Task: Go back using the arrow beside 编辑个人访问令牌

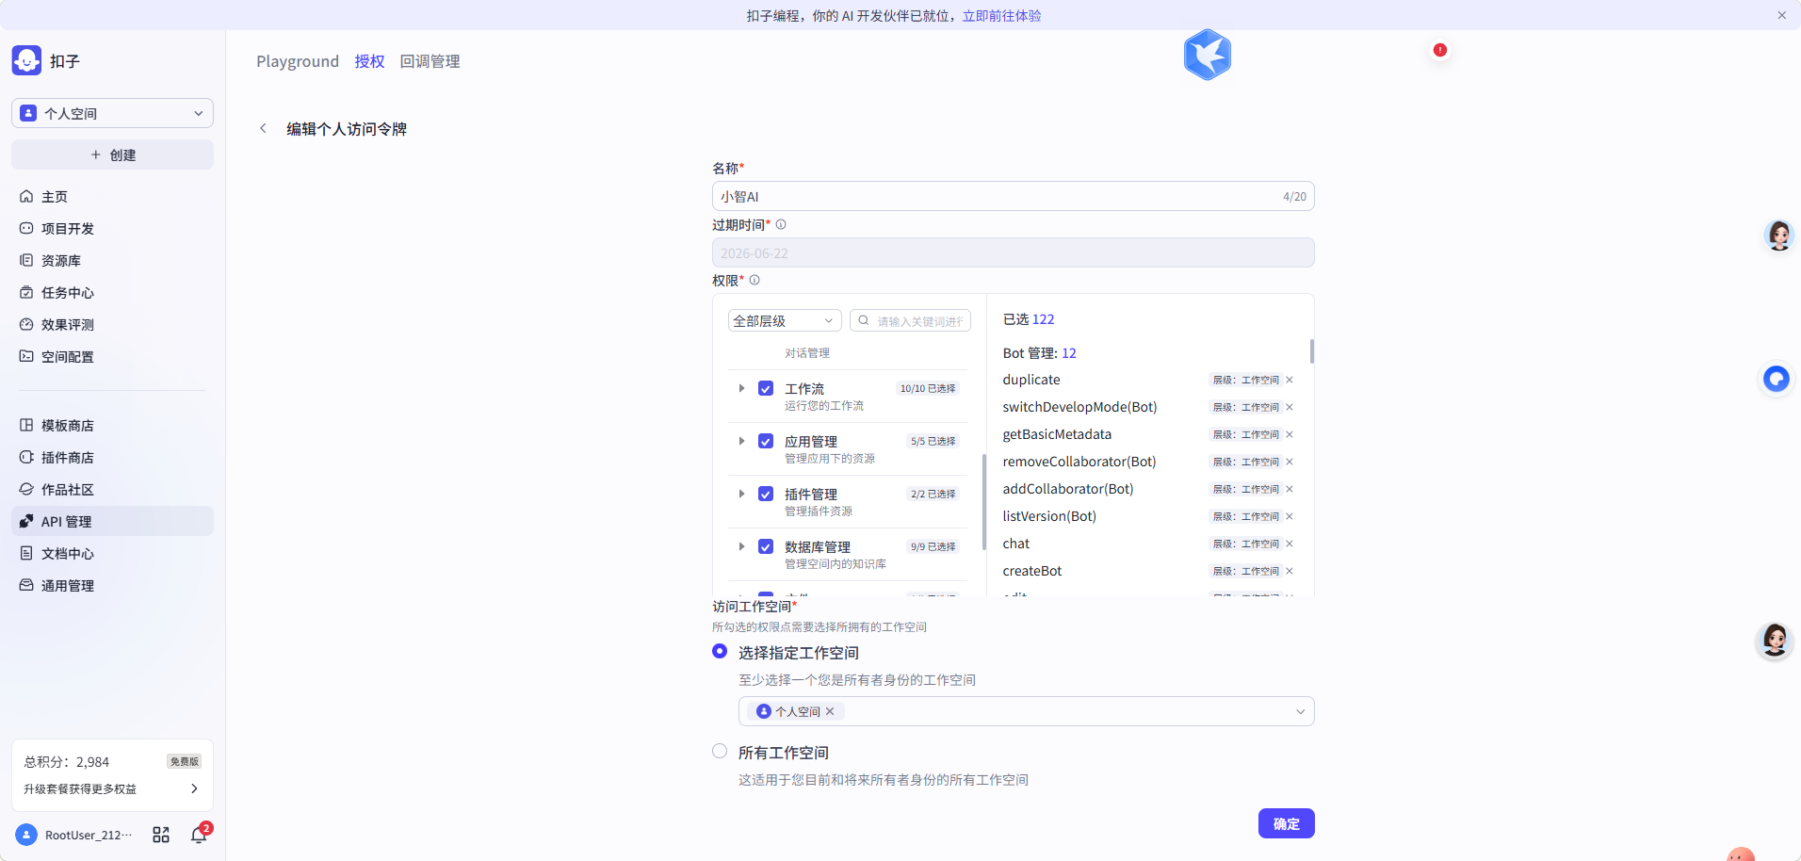Action: (263, 128)
